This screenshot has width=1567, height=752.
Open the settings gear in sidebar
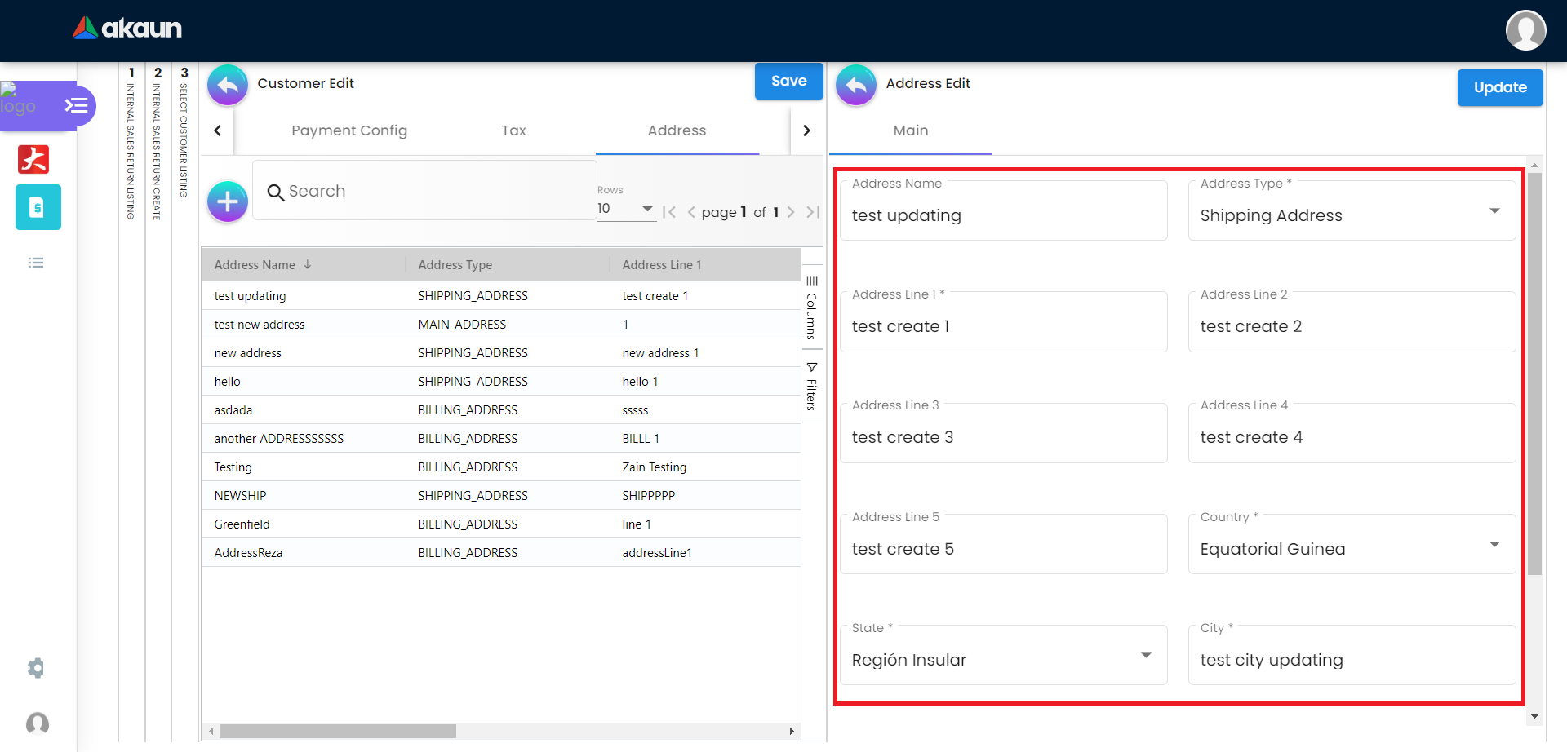pos(36,668)
